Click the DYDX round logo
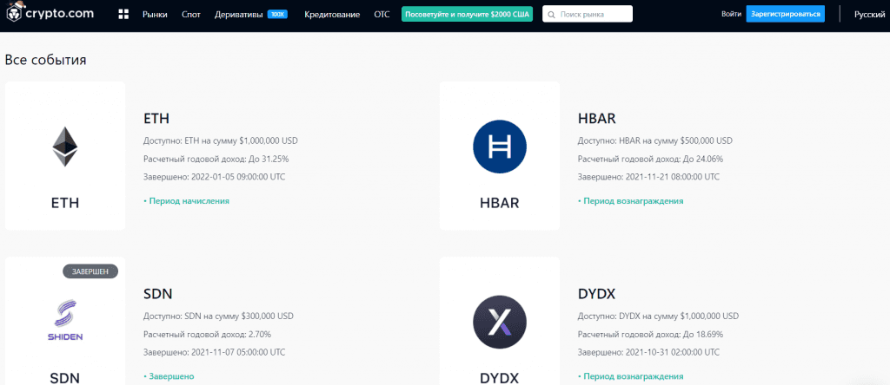This screenshot has width=890, height=385. pos(500,322)
